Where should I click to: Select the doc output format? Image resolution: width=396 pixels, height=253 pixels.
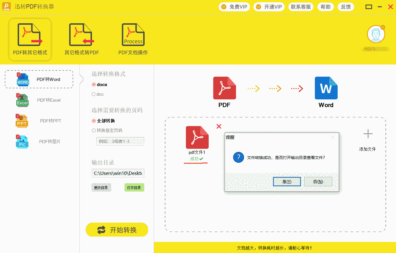click(94, 94)
